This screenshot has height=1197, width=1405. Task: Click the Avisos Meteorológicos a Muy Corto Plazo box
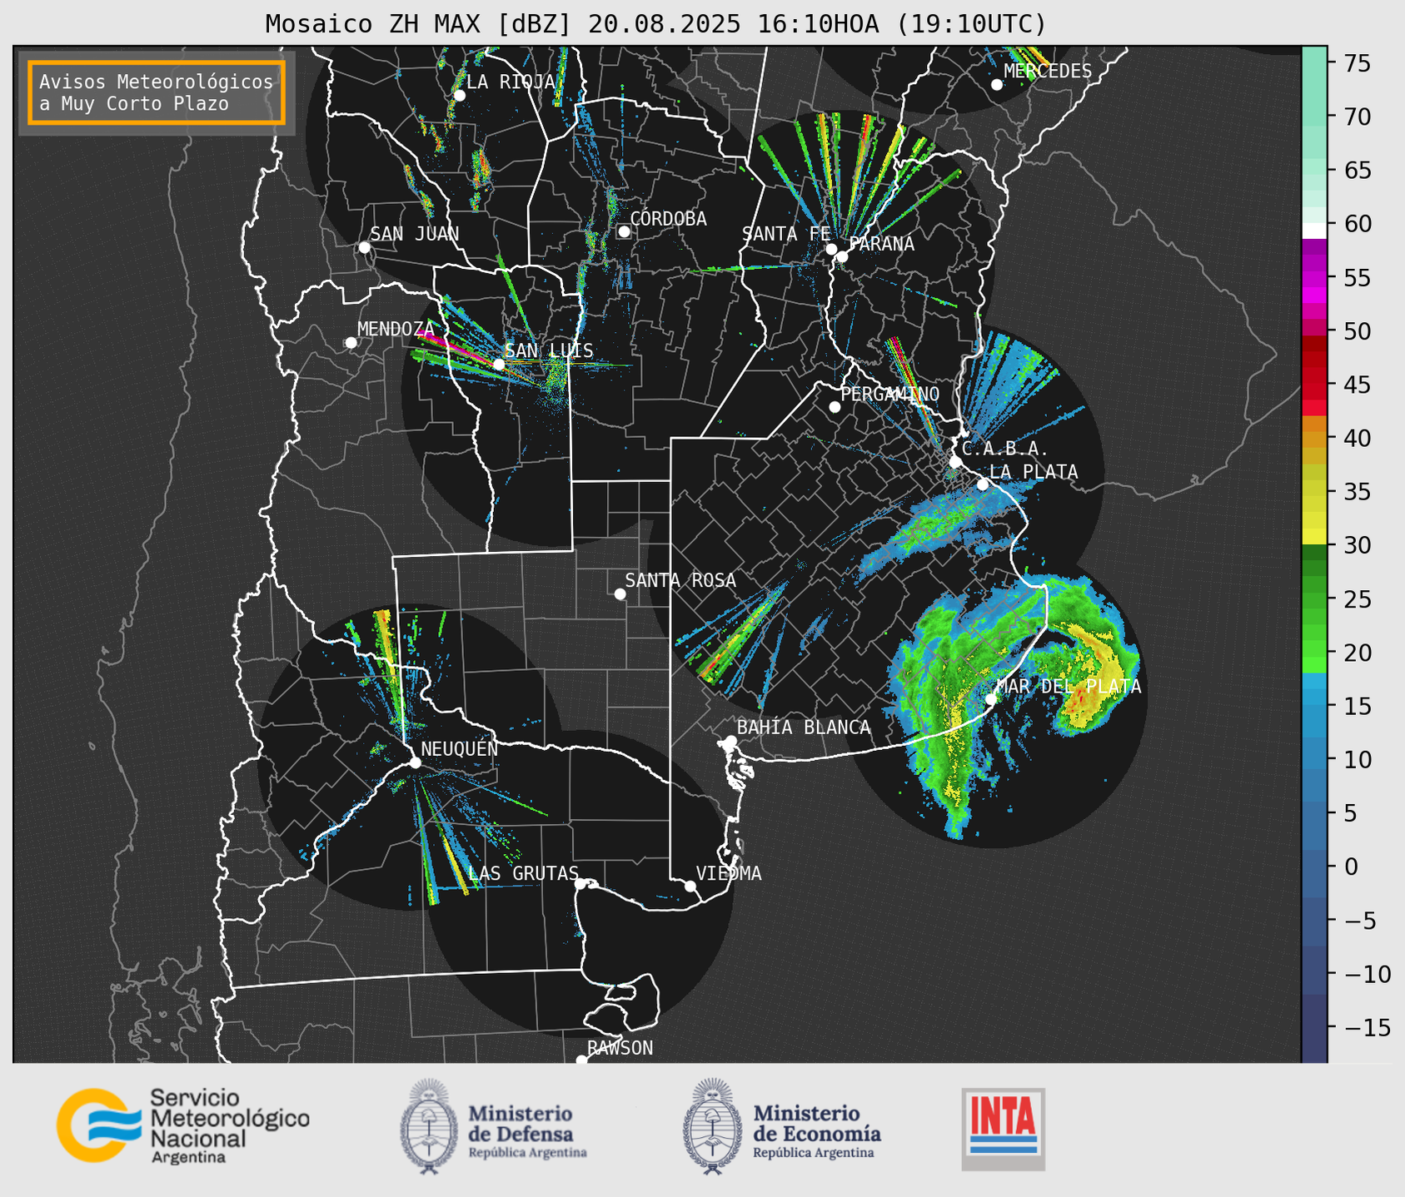tap(157, 92)
